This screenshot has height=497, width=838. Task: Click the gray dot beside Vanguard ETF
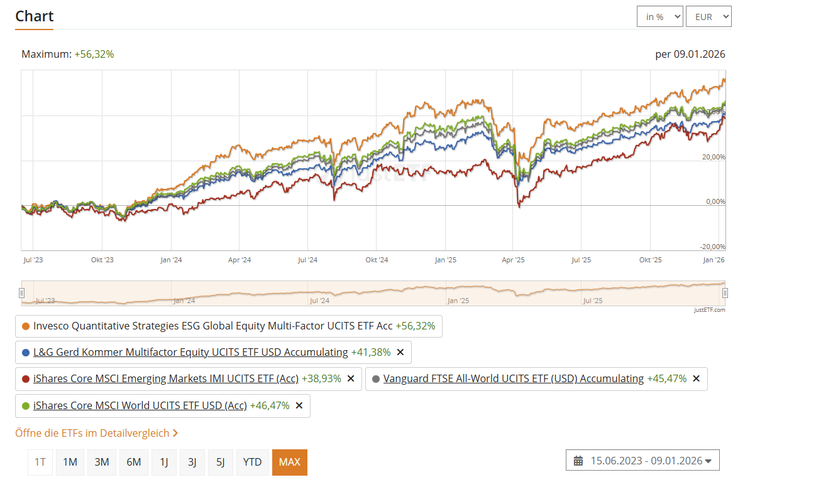(376, 379)
